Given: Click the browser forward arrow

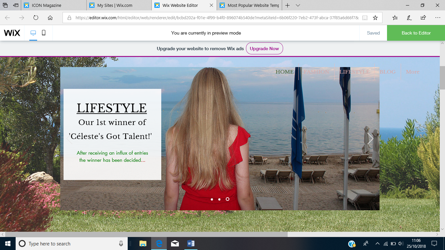Looking at the screenshot, I should [22, 18].
